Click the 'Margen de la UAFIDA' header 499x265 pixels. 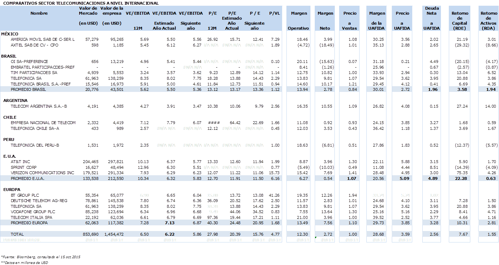click(377, 21)
